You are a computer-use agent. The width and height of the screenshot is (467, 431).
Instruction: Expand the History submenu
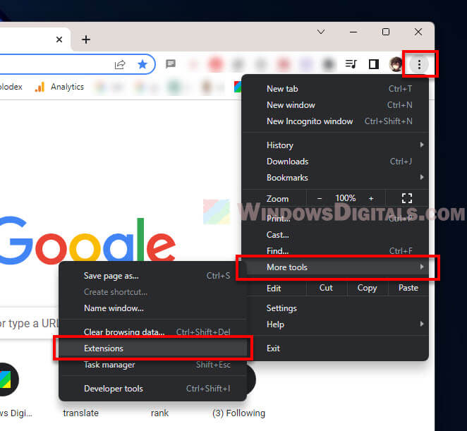pos(336,145)
